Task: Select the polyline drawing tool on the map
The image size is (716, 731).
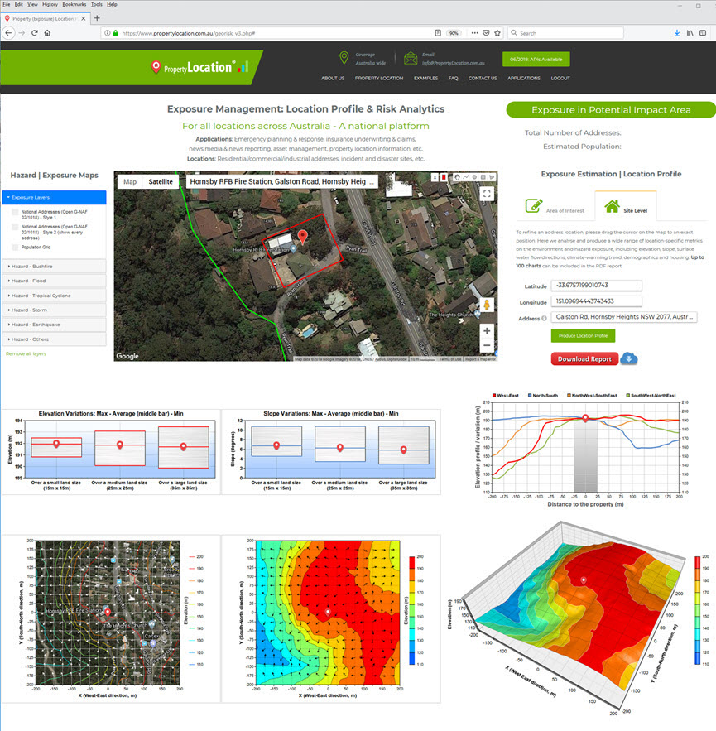Action: (466, 177)
